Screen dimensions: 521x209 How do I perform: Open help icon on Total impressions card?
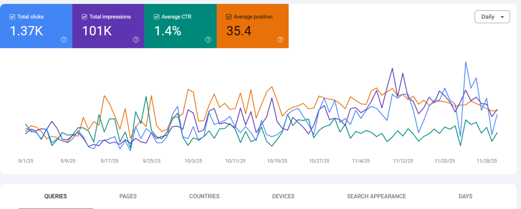136,40
